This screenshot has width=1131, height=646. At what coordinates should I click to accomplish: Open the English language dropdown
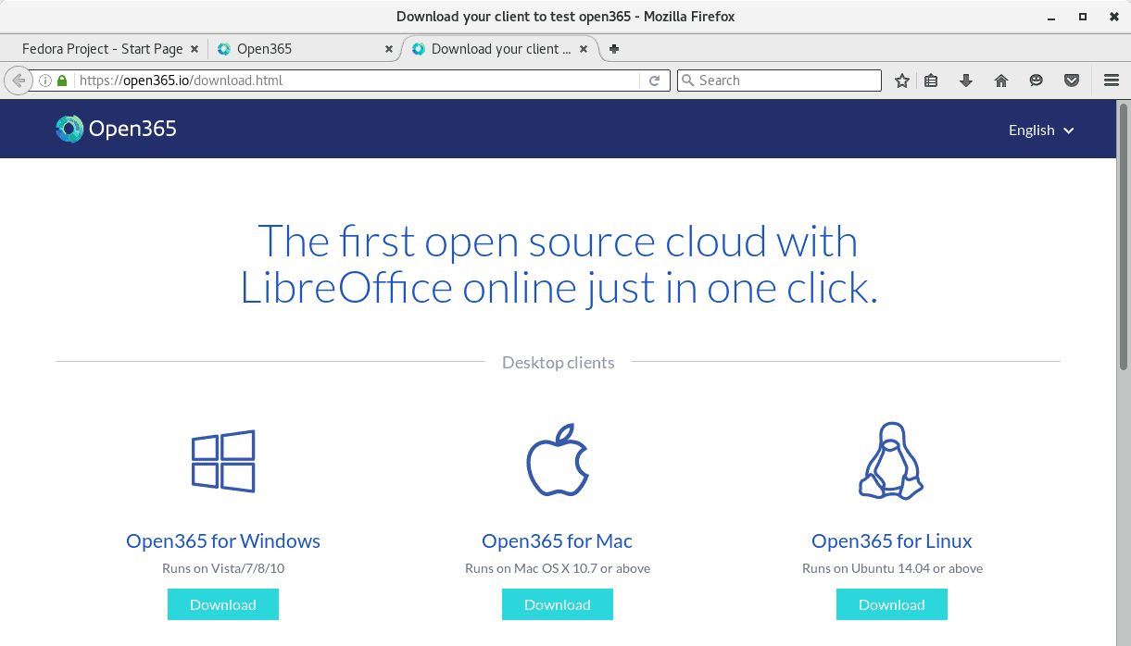tap(1041, 130)
